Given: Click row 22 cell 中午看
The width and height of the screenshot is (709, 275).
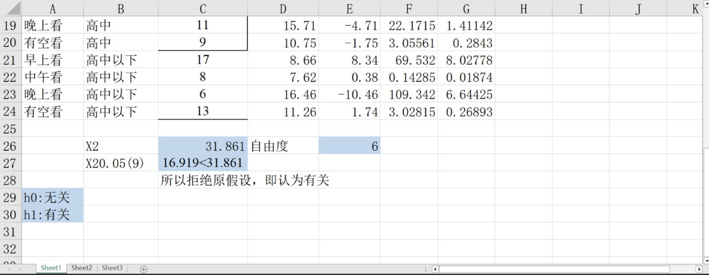Looking at the screenshot, I should pos(53,77).
